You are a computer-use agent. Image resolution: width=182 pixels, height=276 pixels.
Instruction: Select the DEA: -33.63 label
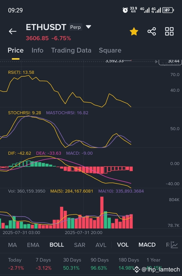(x=49, y=153)
